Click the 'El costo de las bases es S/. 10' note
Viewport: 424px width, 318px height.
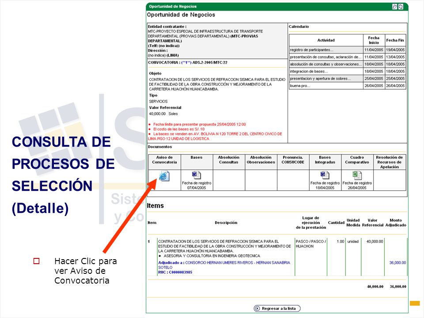pyautogui.click(x=179, y=129)
